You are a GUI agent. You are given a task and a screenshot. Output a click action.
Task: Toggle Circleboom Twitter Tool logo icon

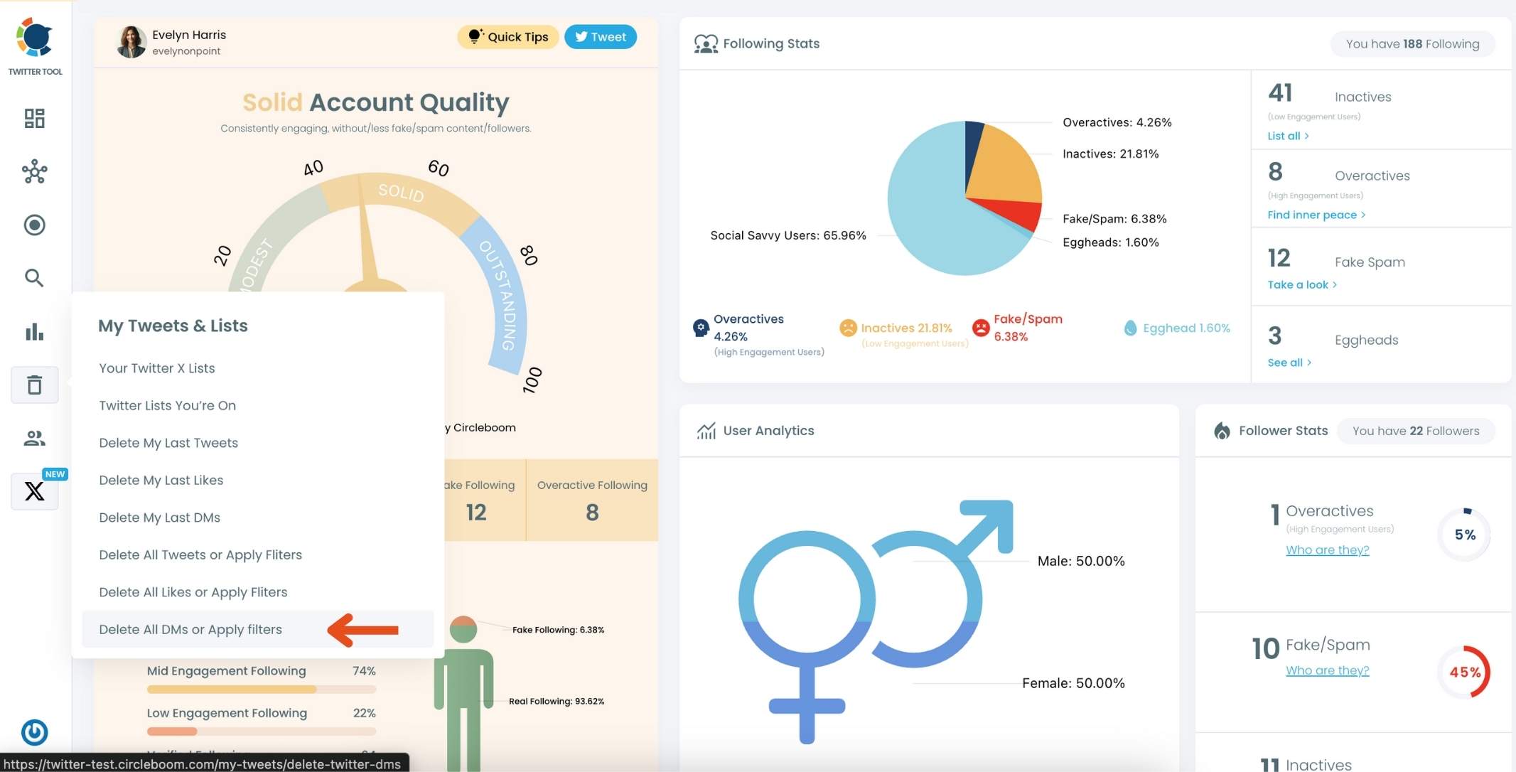tap(36, 38)
